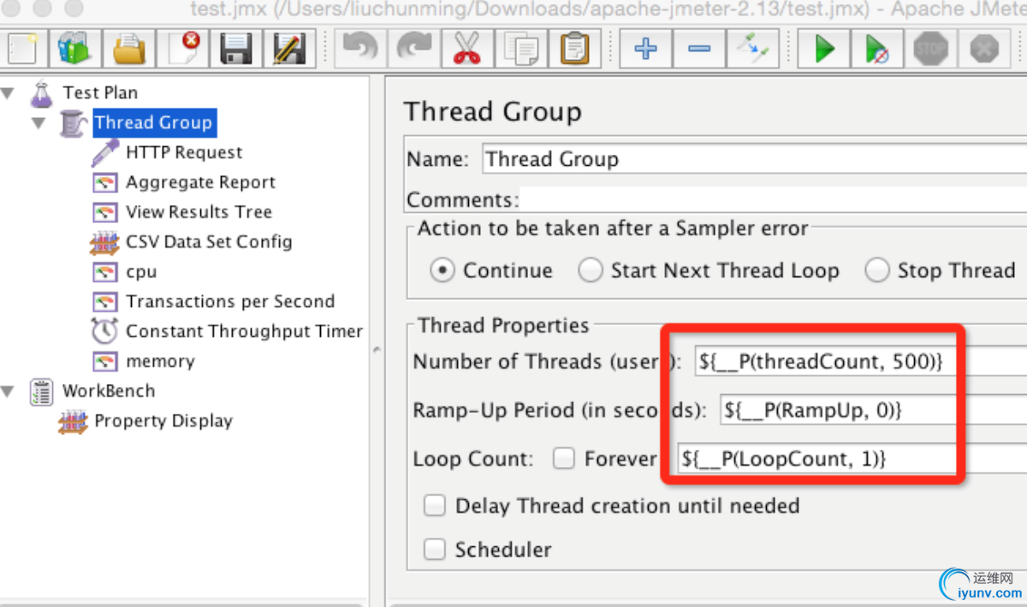Open the Templates toolbar icon

75,49
